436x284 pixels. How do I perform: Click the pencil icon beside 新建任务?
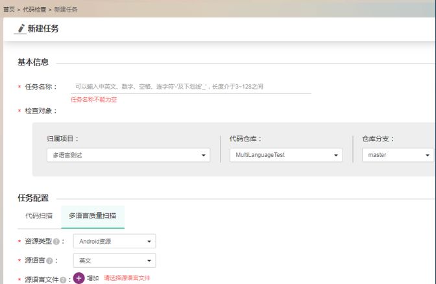pos(21,29)
